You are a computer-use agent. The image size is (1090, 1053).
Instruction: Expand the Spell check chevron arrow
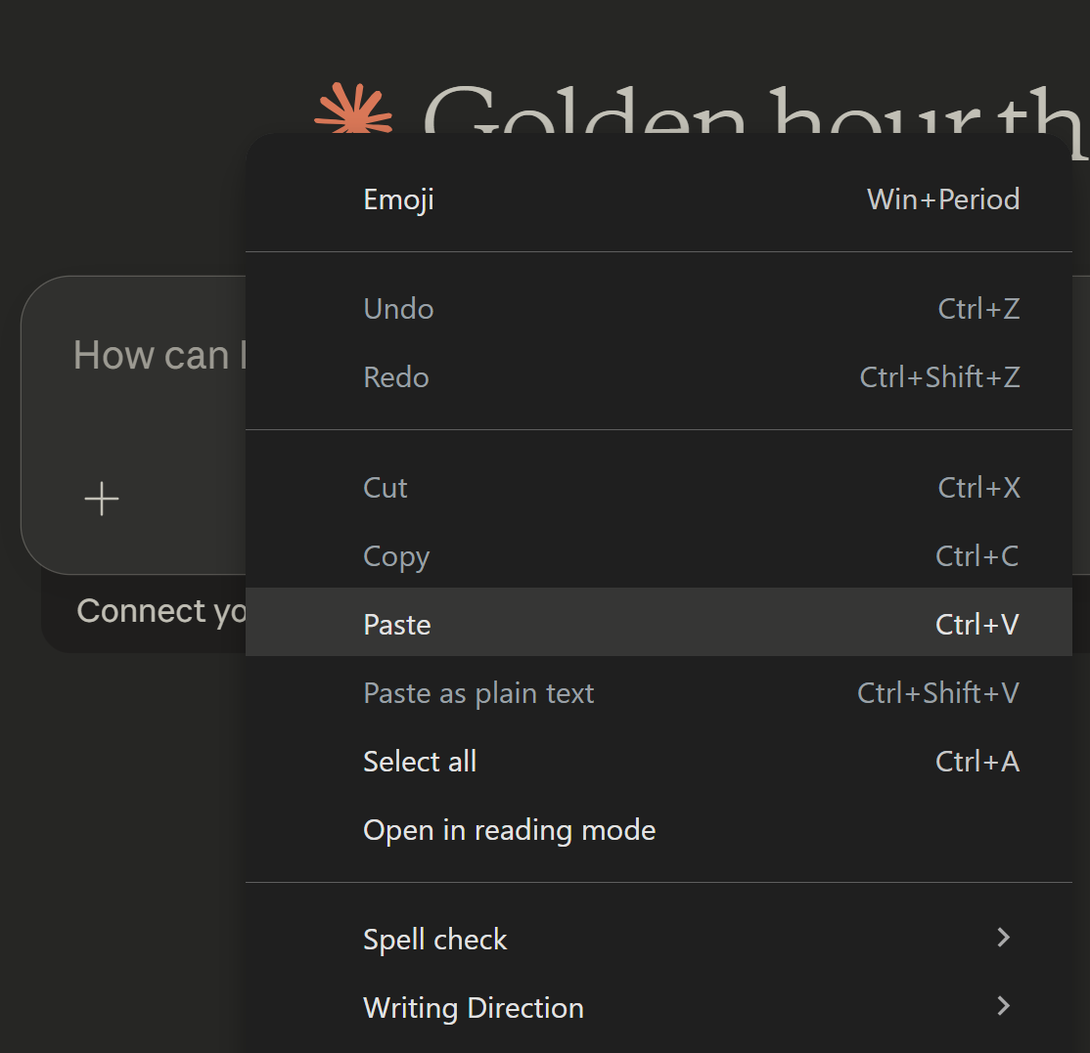pyautogui.click(x=1003, y=939)
